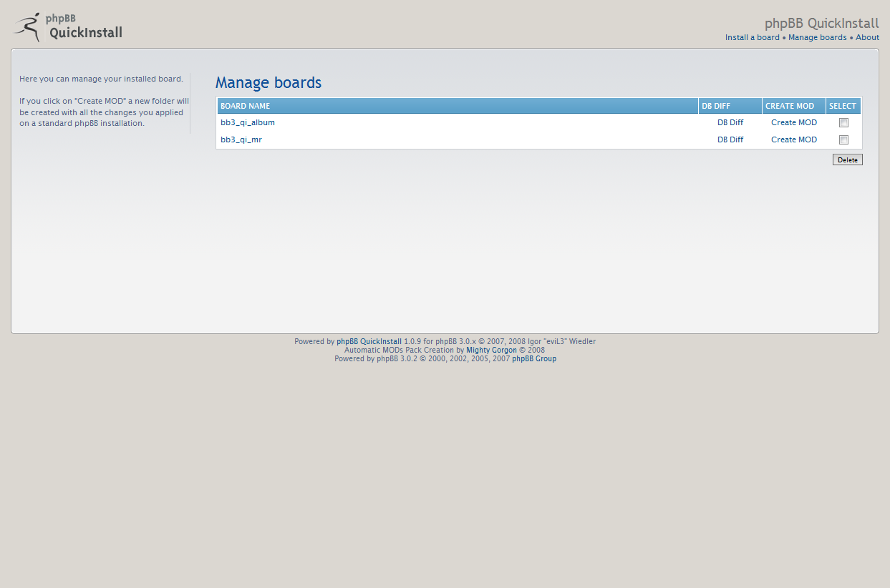Open the Install a board page

752,37
